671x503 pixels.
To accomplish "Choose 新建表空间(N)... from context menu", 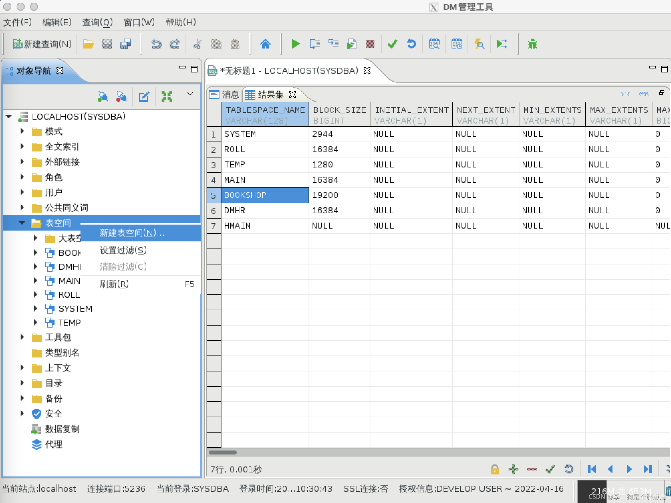I will [x=141, y=233].
